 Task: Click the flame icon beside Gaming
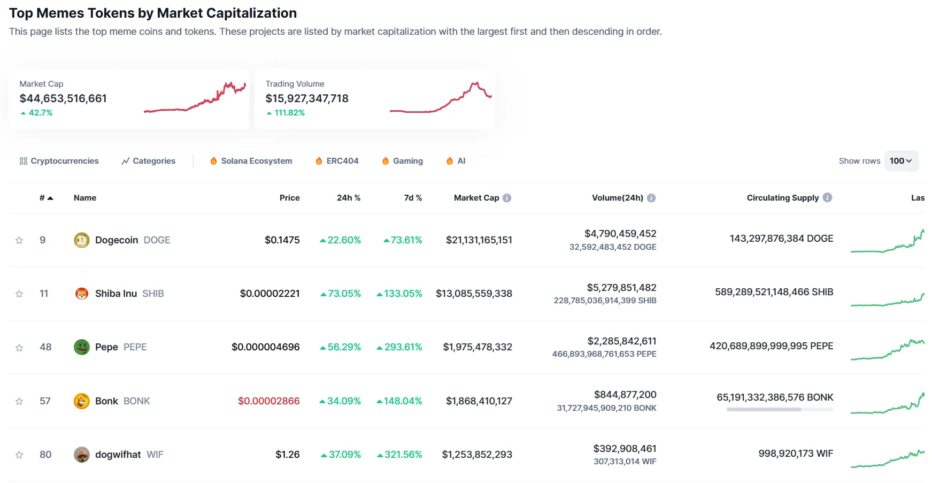[x=385, y=161]
